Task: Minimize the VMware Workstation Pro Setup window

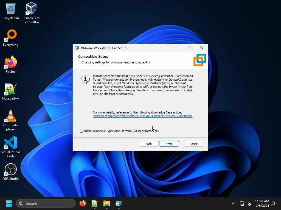Action: point(177,48)
